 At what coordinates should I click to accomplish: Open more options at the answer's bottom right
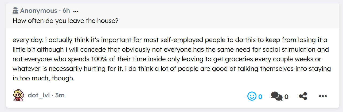click(323, 96)
